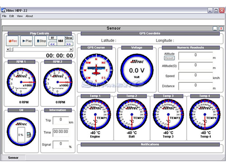Select the Sensor tab at bottom

(13, 158)
